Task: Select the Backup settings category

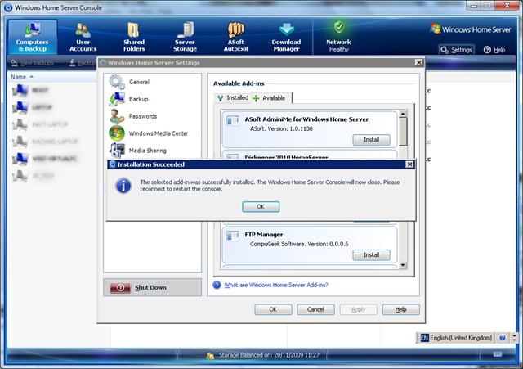Action: pos(138,99)
